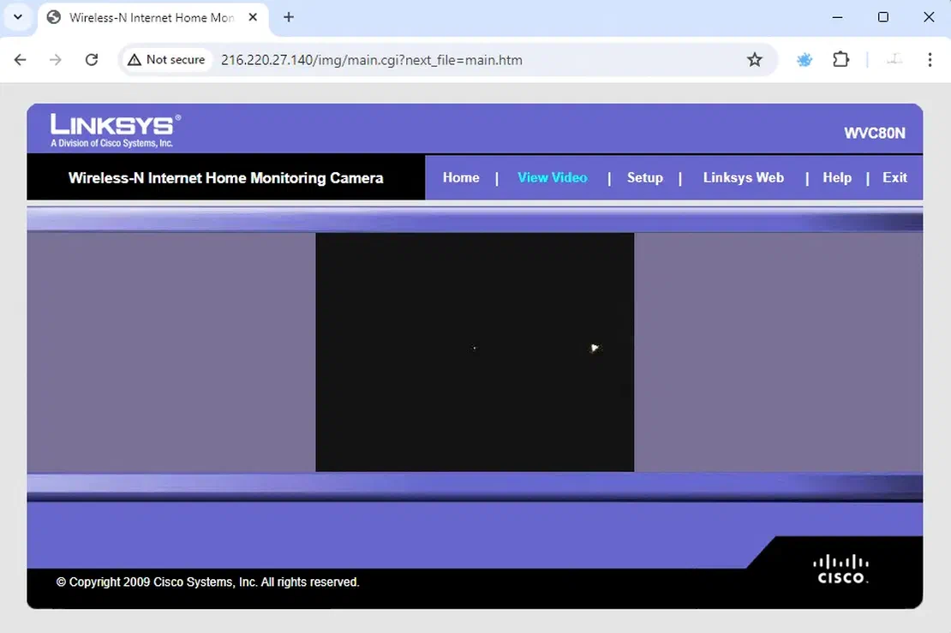Click the Not secure warning badge

tap(167, 60)
